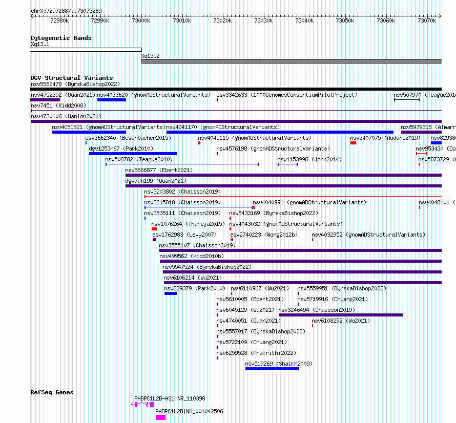
Task: Click nsv5979315 purple variant bar
Action: (421, 132)
